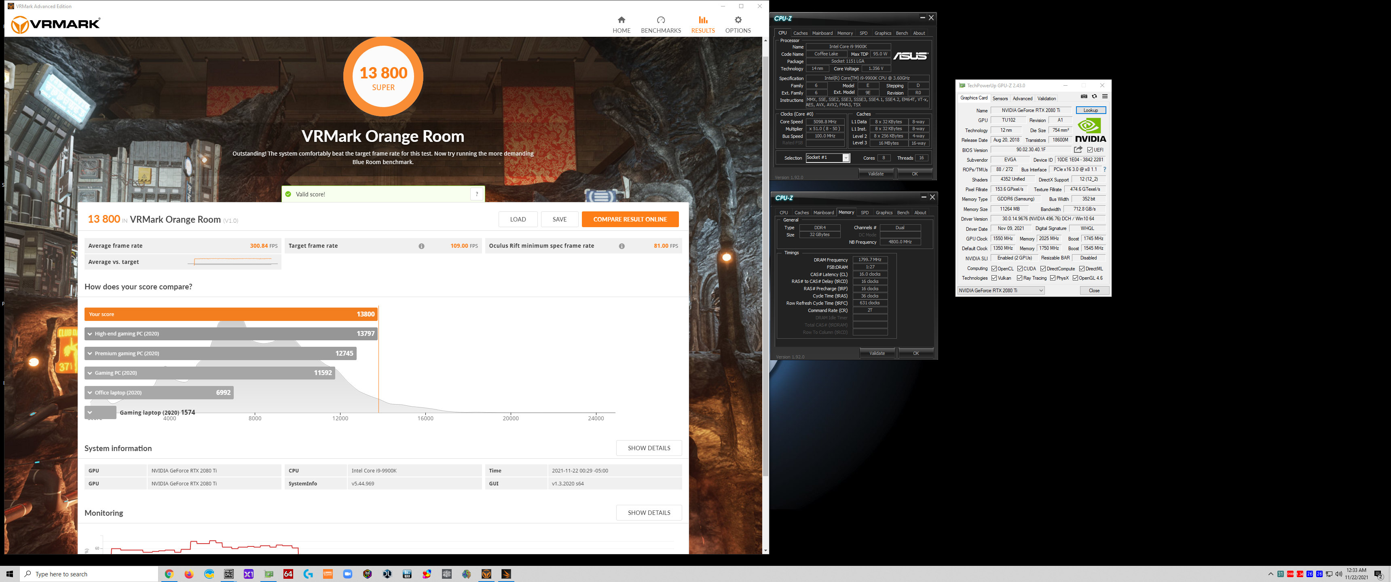Click the GPU-Z graphics card taskbar icon
Screen dimensions: 1391x582
pyautogui.click(x=268, y=574)
